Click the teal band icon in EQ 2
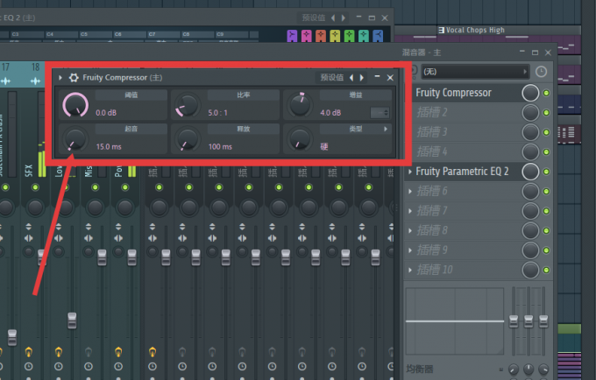This screenshot has width=596, height=380. 364,36
